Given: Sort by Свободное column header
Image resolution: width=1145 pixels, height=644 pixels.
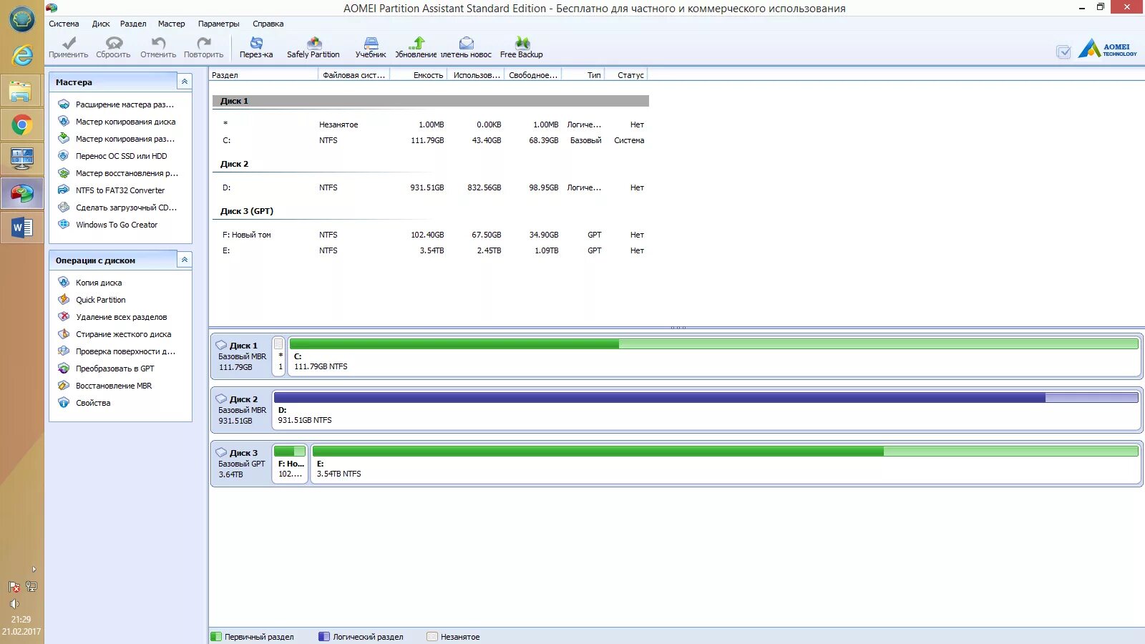Looking at the screenshot, I should 533,74.
